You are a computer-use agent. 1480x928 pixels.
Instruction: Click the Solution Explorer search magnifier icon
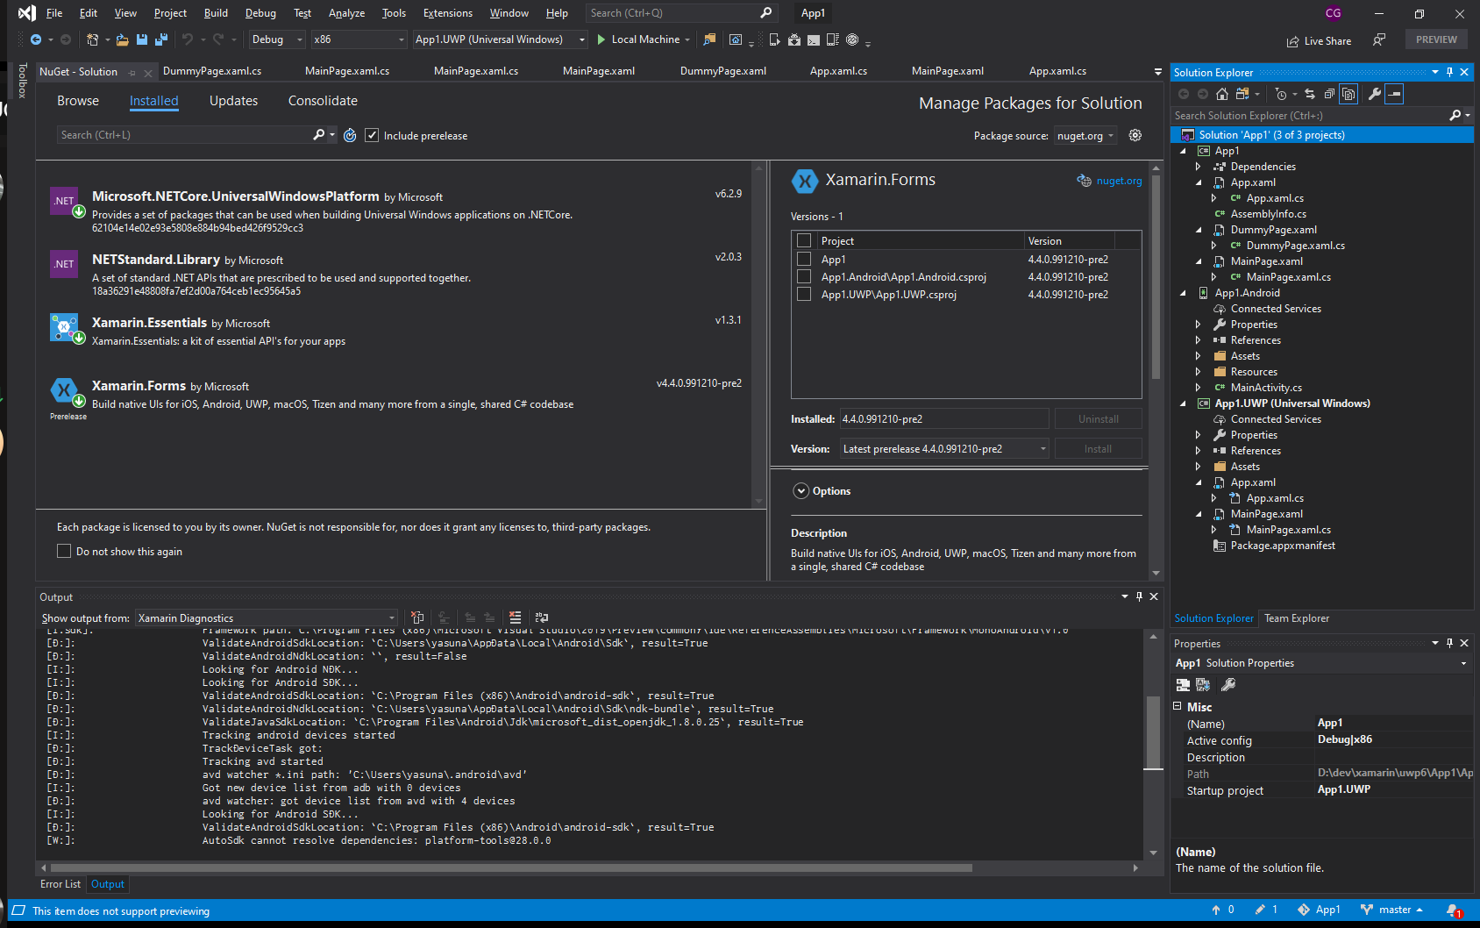click(1455, 115)
